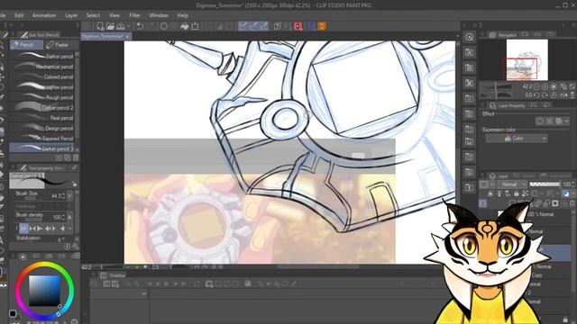Delete the selected sub tool (trash icon)
This screenshot has width=577, height=324.
click(x=76, y=157)
